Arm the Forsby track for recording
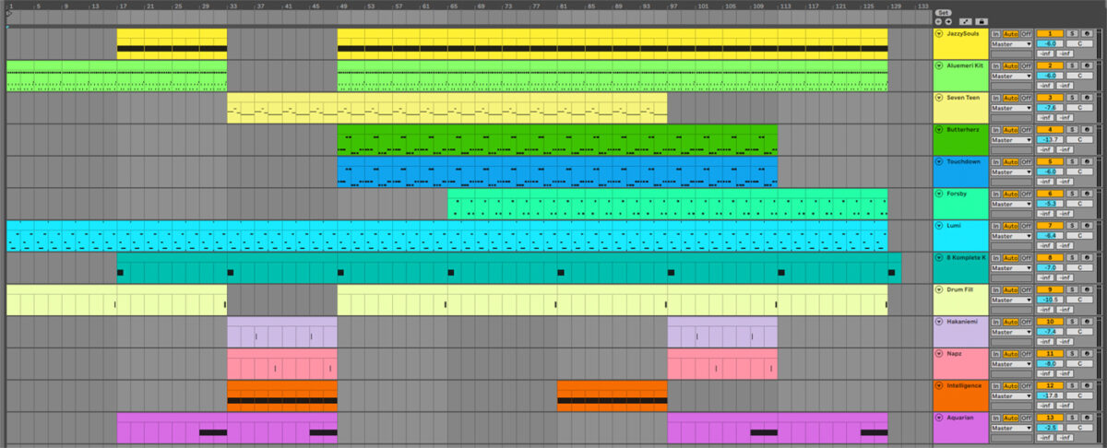Viewport: 1107px width, 448px height. [x=1088, y=193]
